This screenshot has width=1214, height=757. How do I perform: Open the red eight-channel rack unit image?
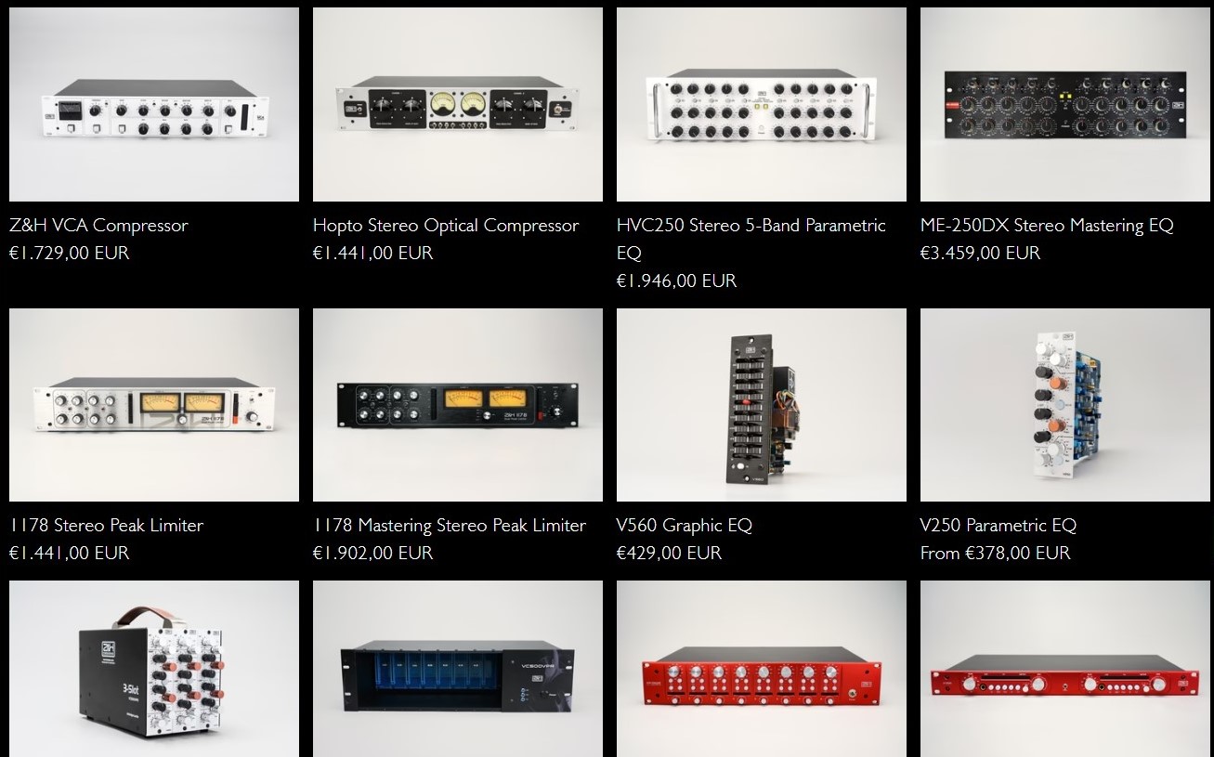click(762, 669)
